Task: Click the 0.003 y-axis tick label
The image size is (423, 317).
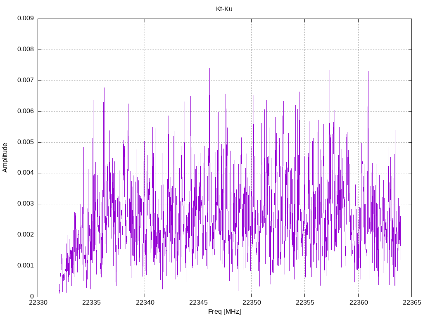Action: [26, 204]
